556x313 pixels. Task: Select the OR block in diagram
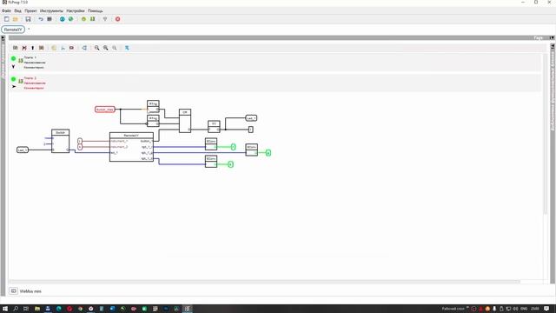pos(185,121)
